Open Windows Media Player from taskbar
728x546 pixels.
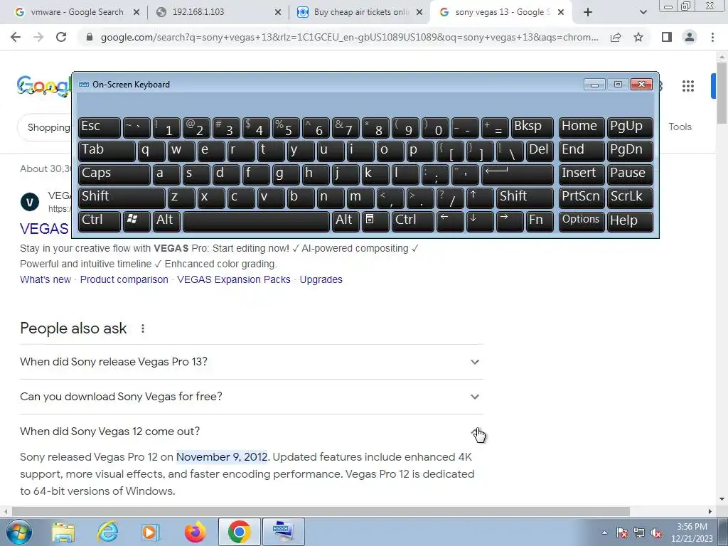pyautogui.click(x=151, y=532)
